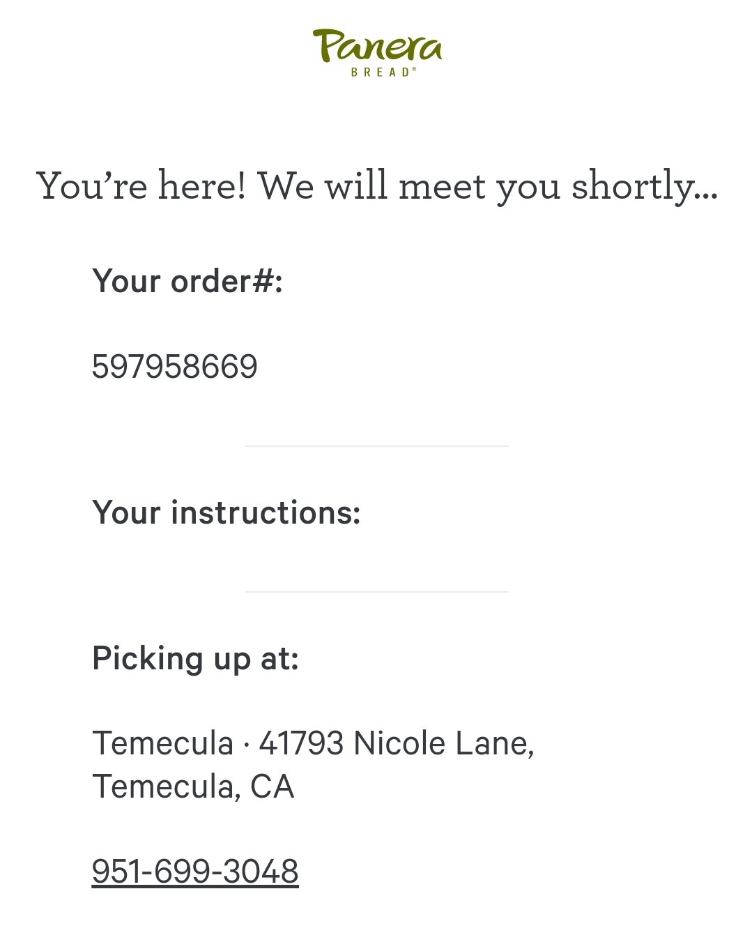Viewport: 752px width, 935px height.
Task: Click "You're here!" in the heading
Action: tap(141, 186)
